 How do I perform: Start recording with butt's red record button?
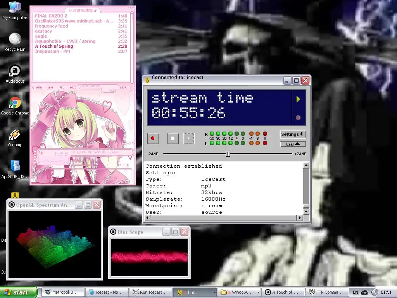(x=153, y=139)
